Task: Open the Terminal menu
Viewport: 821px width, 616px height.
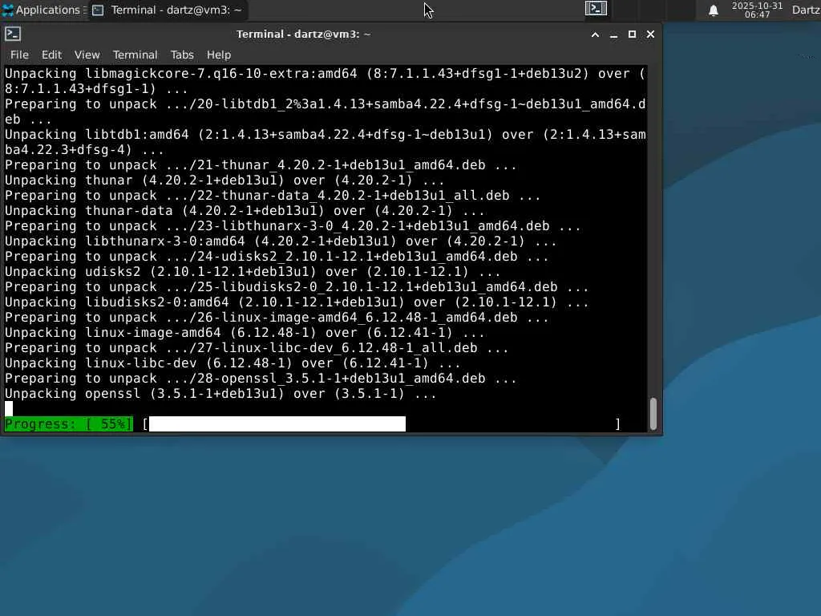Action: point(135,55)
